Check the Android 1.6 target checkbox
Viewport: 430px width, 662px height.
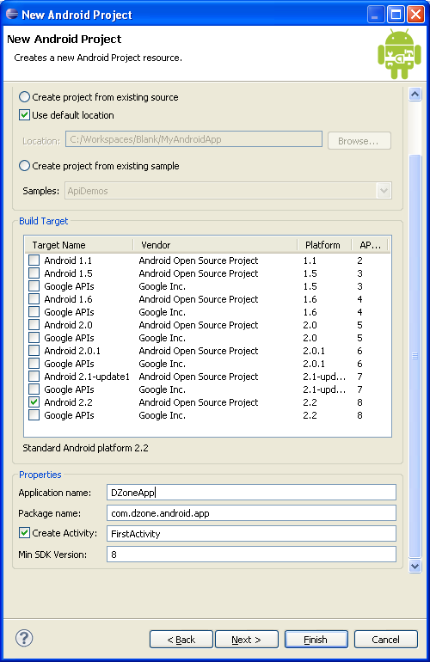[x=34, y=299]
